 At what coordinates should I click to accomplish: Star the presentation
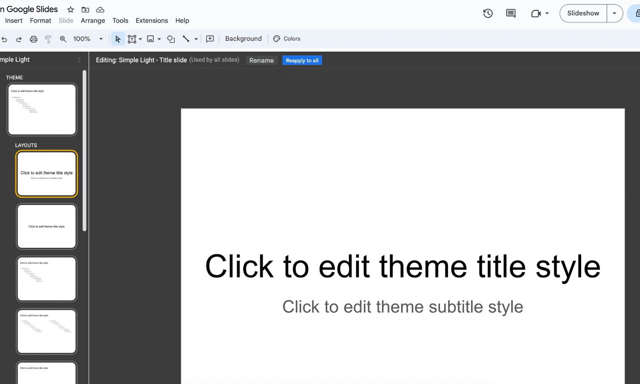(x=70, y=9)
